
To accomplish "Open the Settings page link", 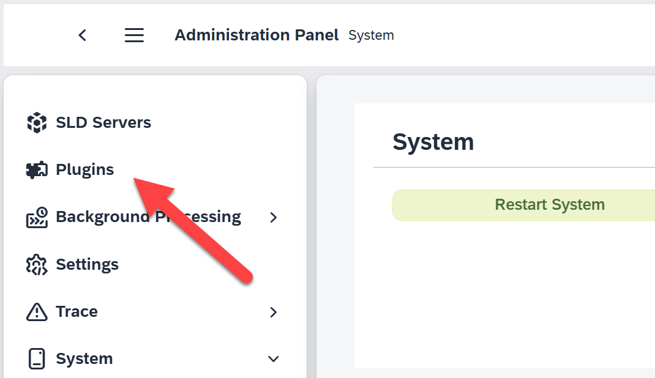I will tap(87, 264).
